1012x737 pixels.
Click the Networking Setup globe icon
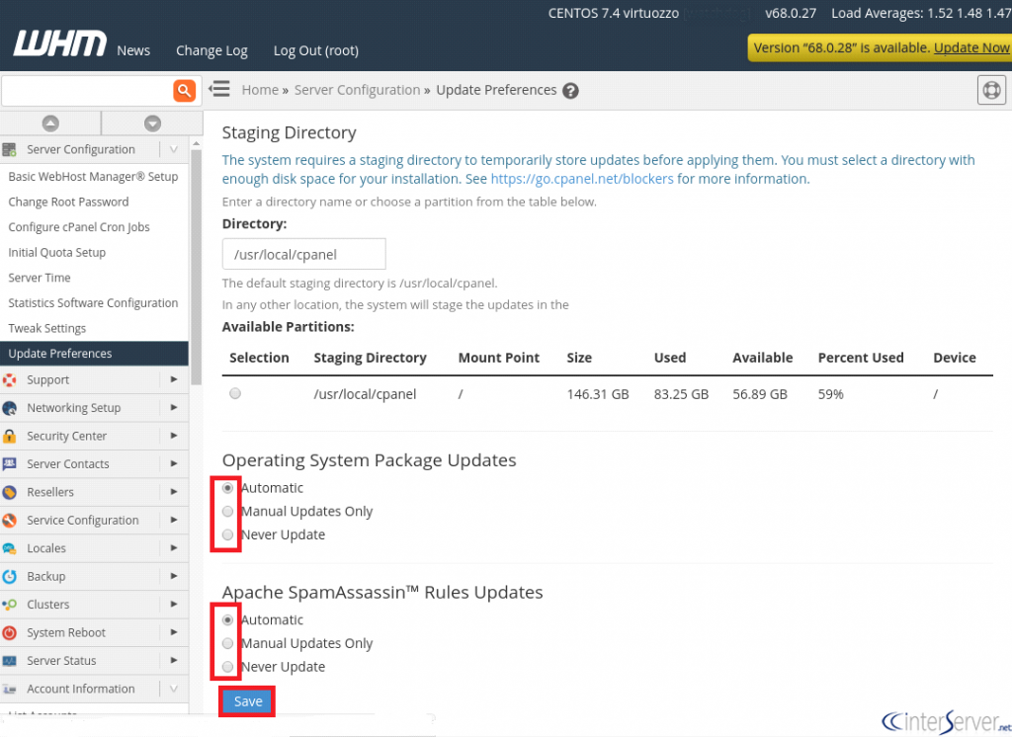click(x=10, y=408)
